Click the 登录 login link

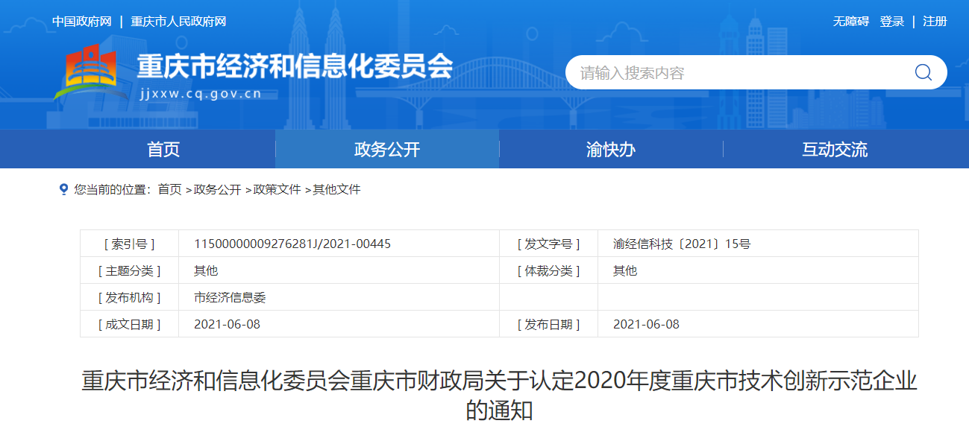[x=891, y=22]
